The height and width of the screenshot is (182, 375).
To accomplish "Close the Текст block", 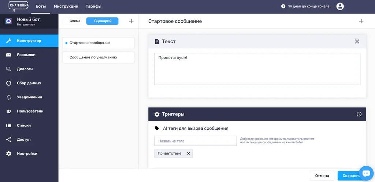I will point(357,42).
